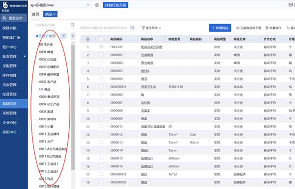Click the 商品编码 column header

point(116,39)
